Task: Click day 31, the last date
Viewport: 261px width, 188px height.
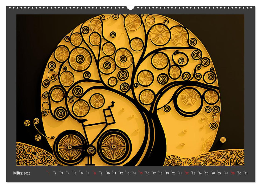Action: pos(246,173)
